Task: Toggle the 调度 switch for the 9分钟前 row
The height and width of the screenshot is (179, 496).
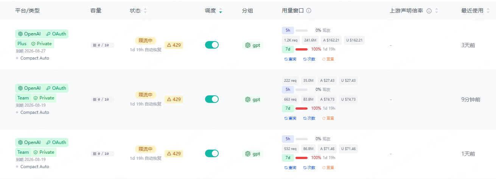Action: tap(212, 99)
